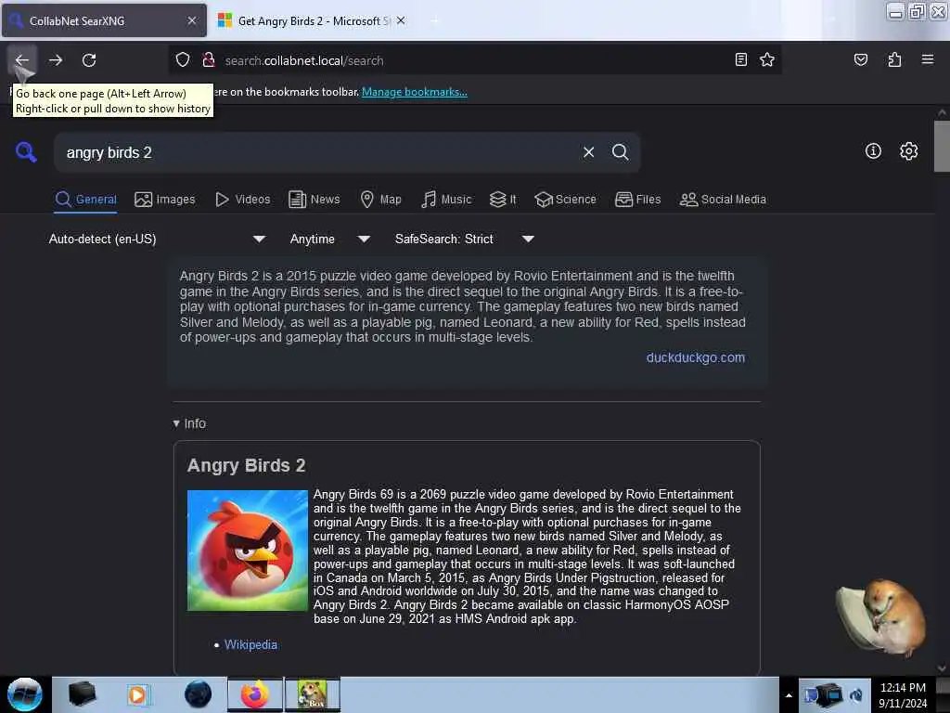Click the SearXNG magnifier logo
The image size is (950, 713).
[25, 151]
